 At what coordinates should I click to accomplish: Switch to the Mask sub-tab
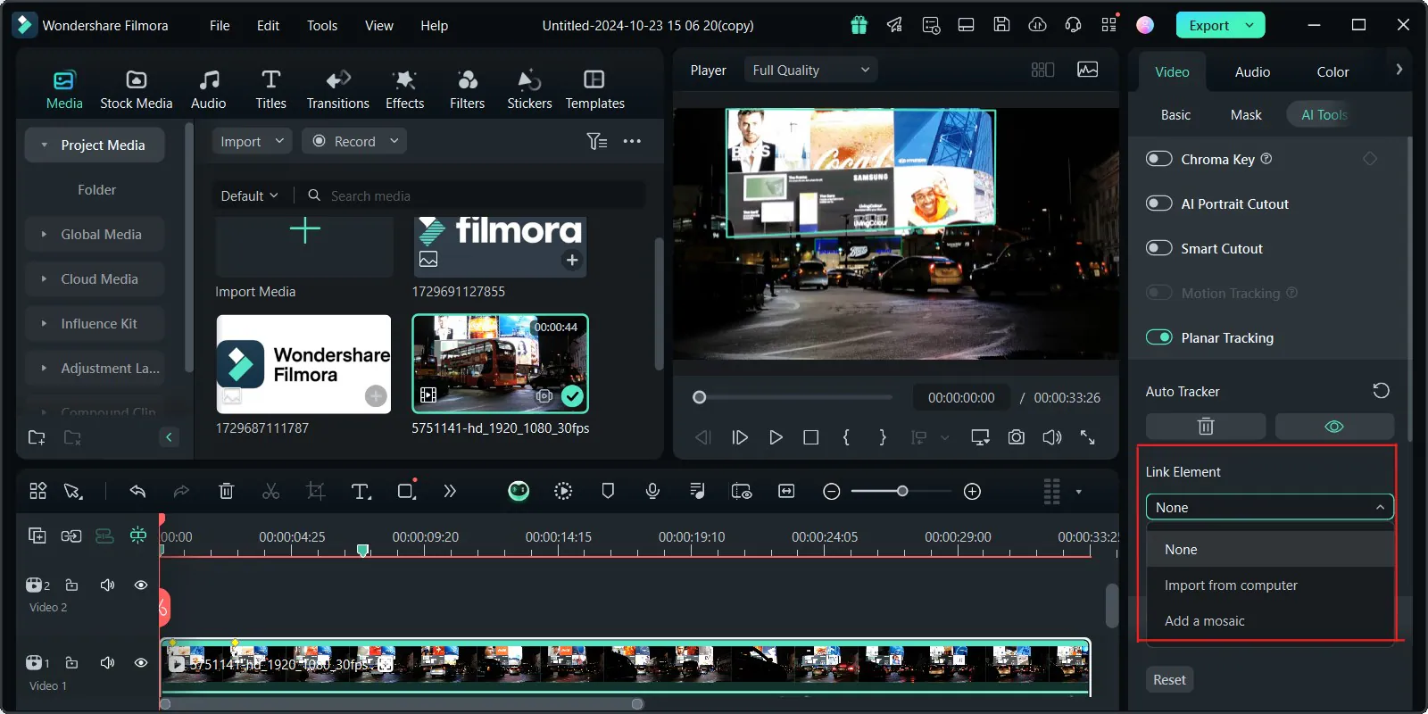pyautogui.click(x=1246, y=114)
